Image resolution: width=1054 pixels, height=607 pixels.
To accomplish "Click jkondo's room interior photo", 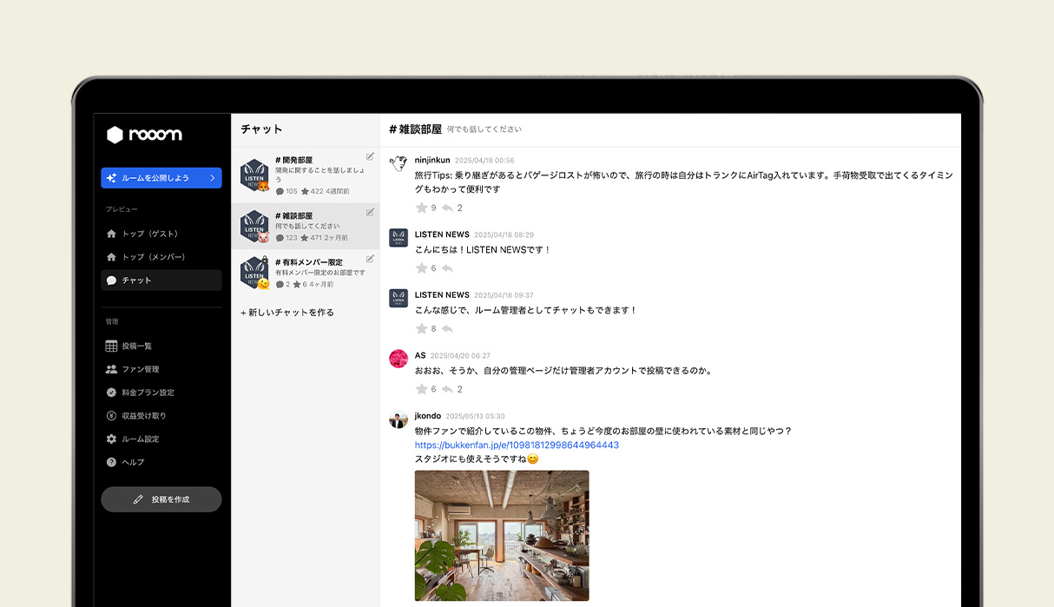I will [x=501, y=535].
